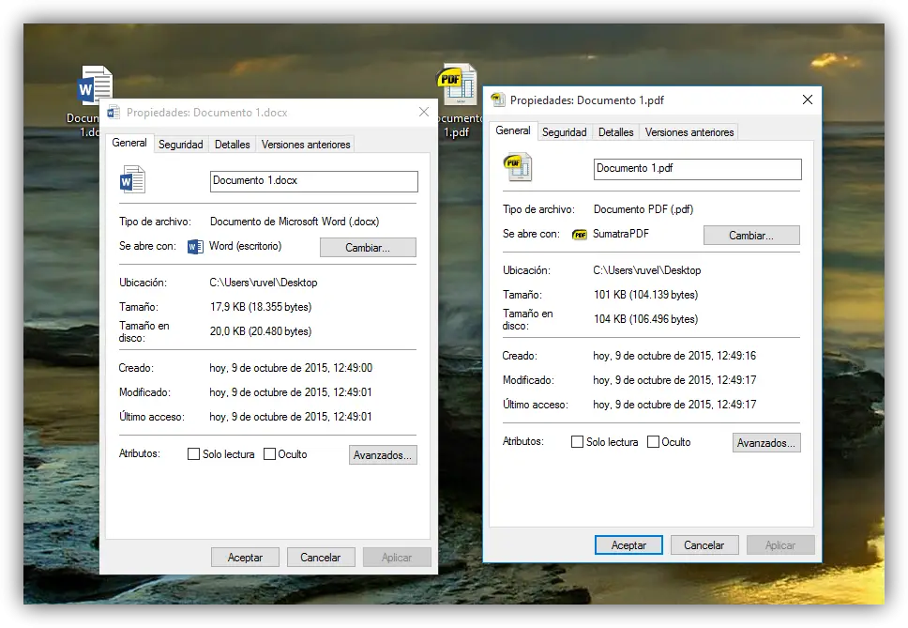The image size is (908, 628).
Task: Click Cambiar... button in docx properties
Action: click(x=368, y=248)
